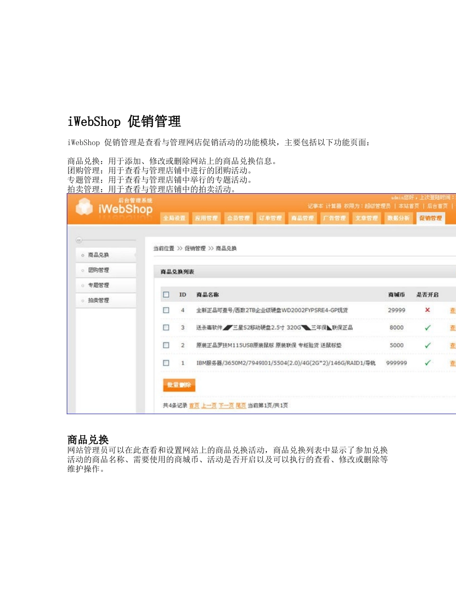Click the 三星S2移动硬盘 product name
The image size is (456, 591).
click(x=275, y=328)
